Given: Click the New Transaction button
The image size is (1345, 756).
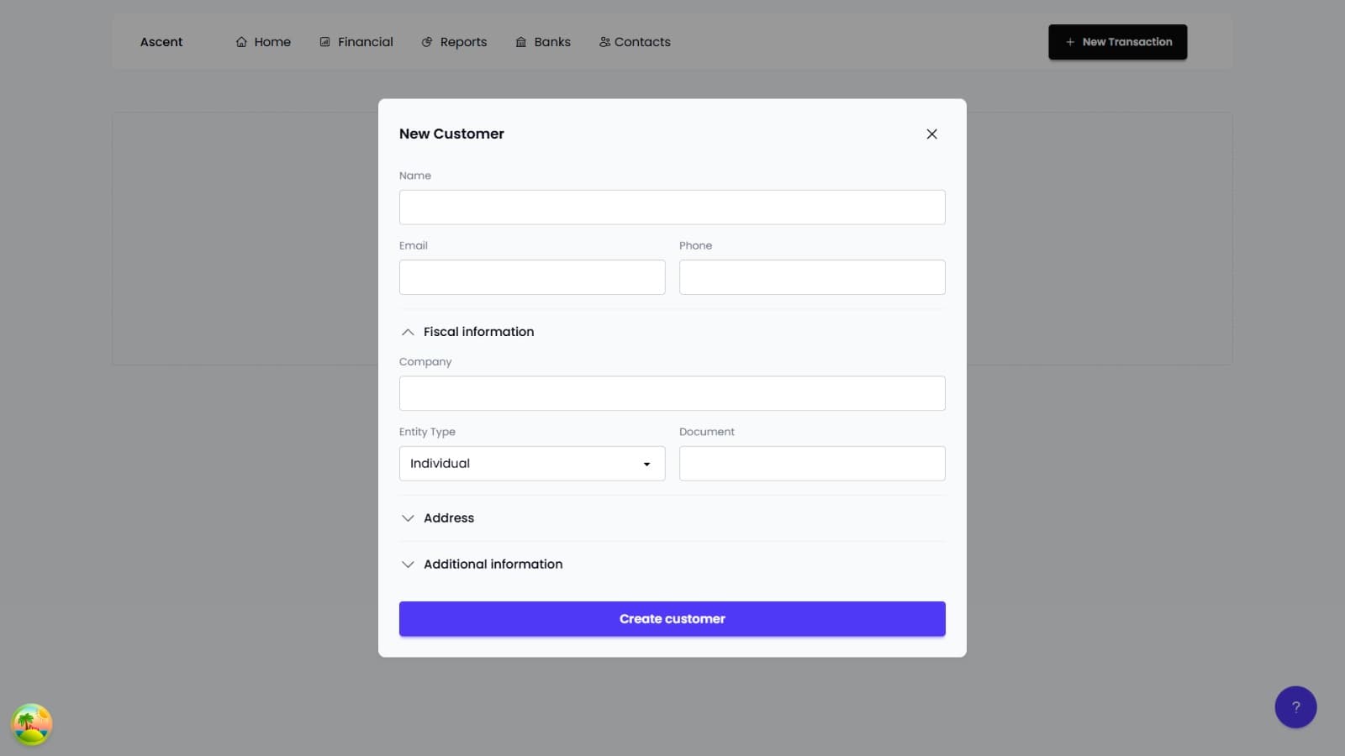Looking at the screenshot, I should tap(1117, 42).
